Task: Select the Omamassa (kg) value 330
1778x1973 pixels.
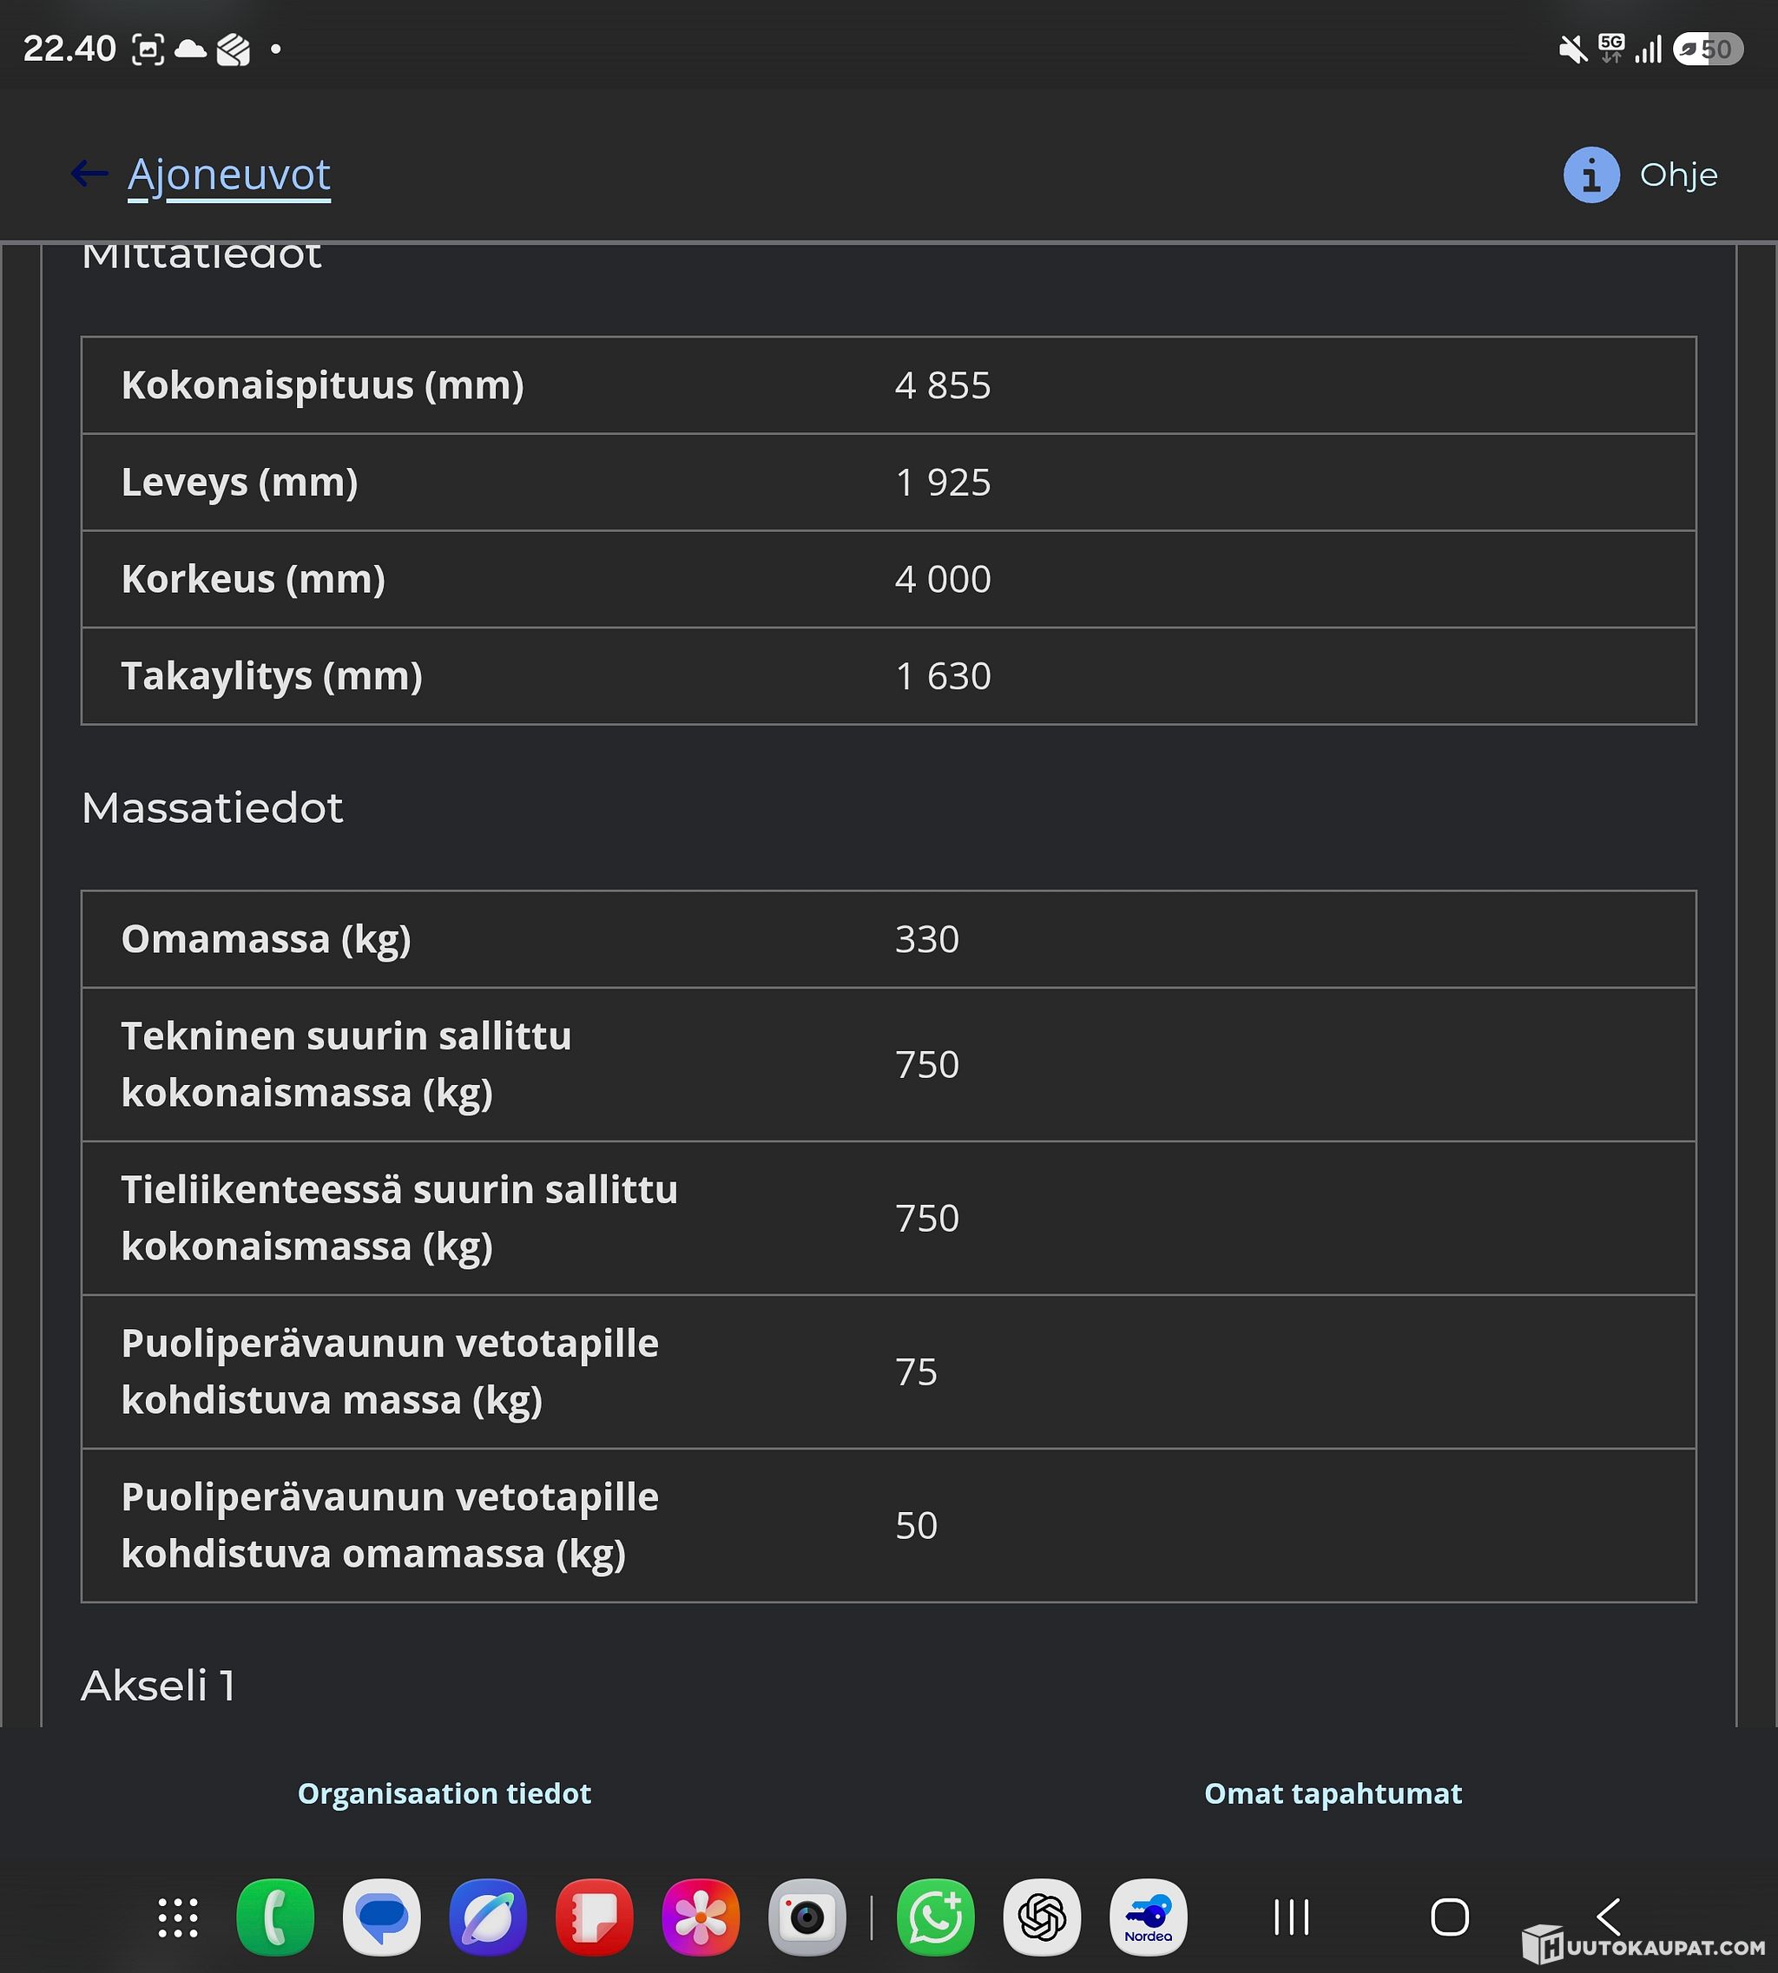Action: pyautogui.click(x=927, y=939)
